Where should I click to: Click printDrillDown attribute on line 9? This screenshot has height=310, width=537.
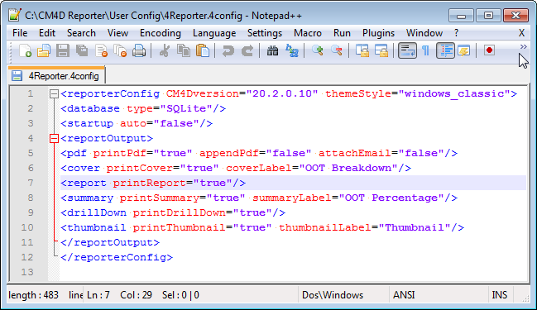click(179, 212)
